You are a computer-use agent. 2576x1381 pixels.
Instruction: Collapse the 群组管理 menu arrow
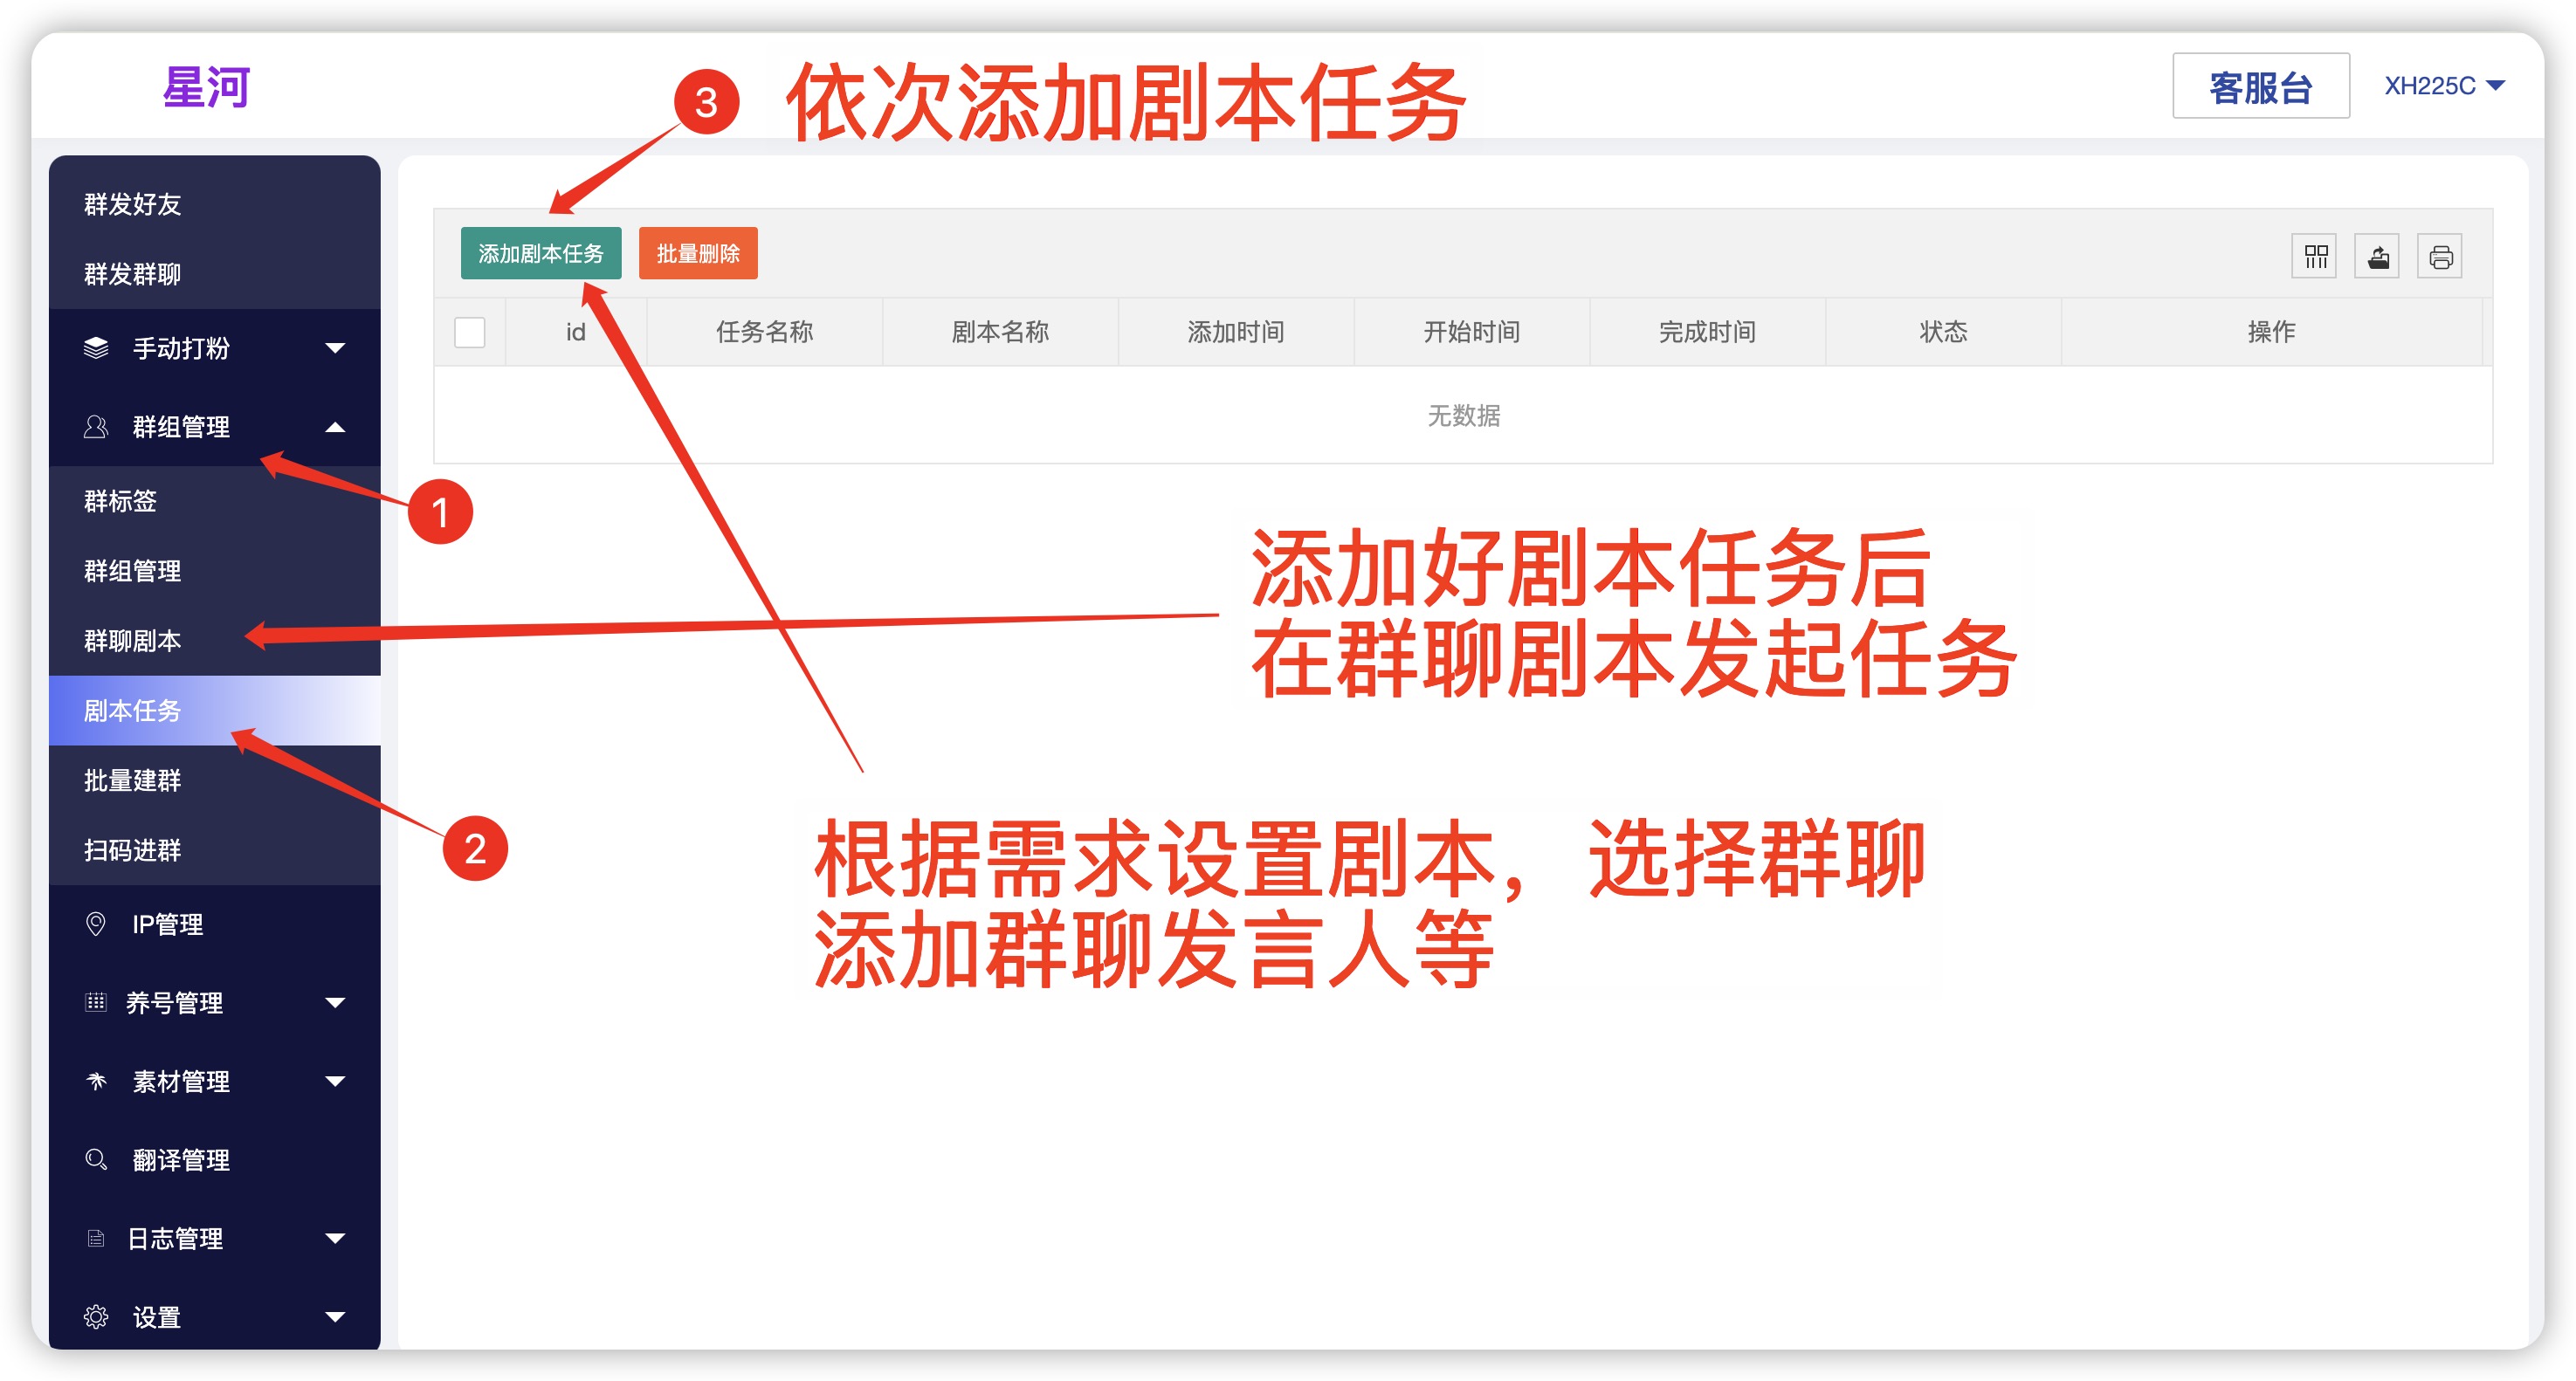tap(335, 427)
